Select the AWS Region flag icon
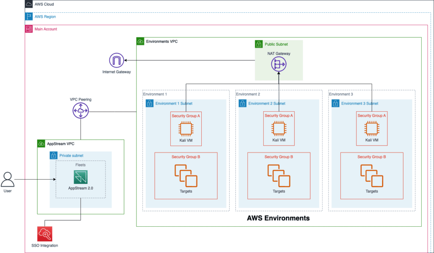Viewport: 434px width, 253px height. coord(29,17)
